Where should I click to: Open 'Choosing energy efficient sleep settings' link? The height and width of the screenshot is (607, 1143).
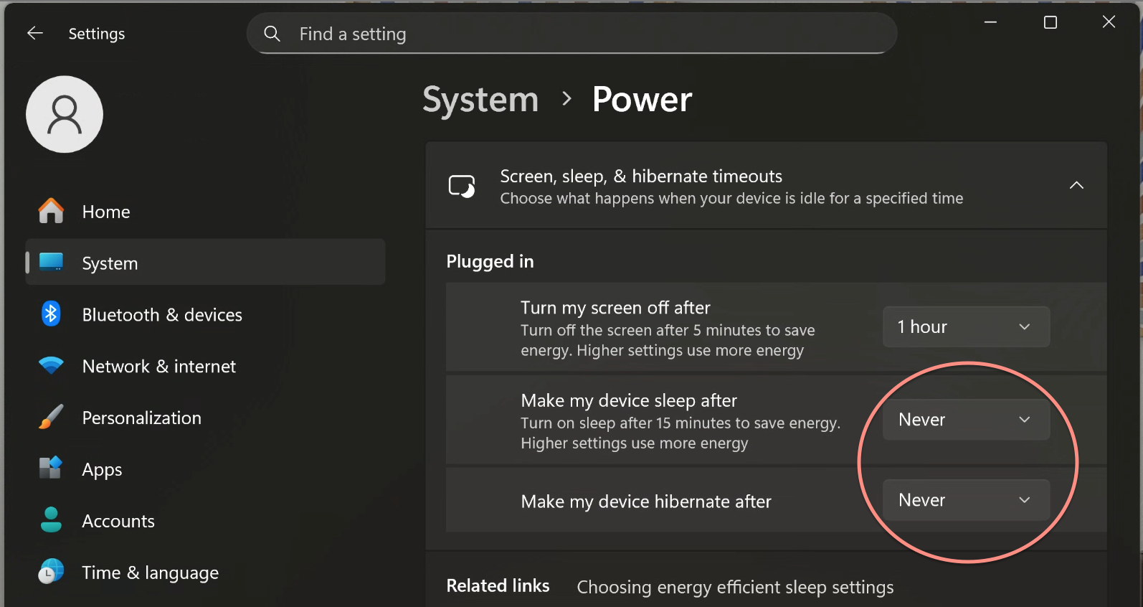point(734,586)
